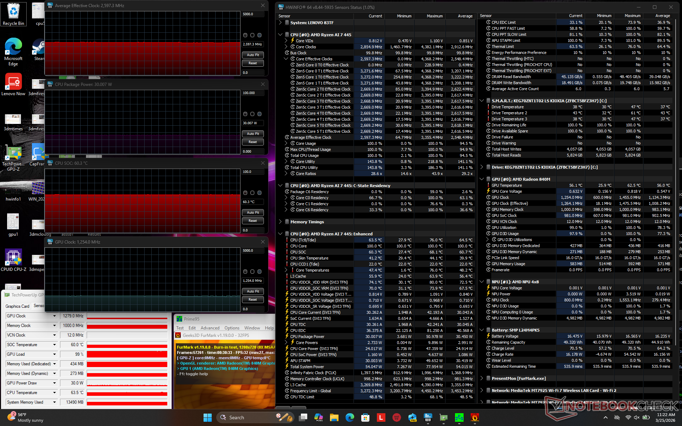Expand the Memory Timings sensor group

[280, 222]
